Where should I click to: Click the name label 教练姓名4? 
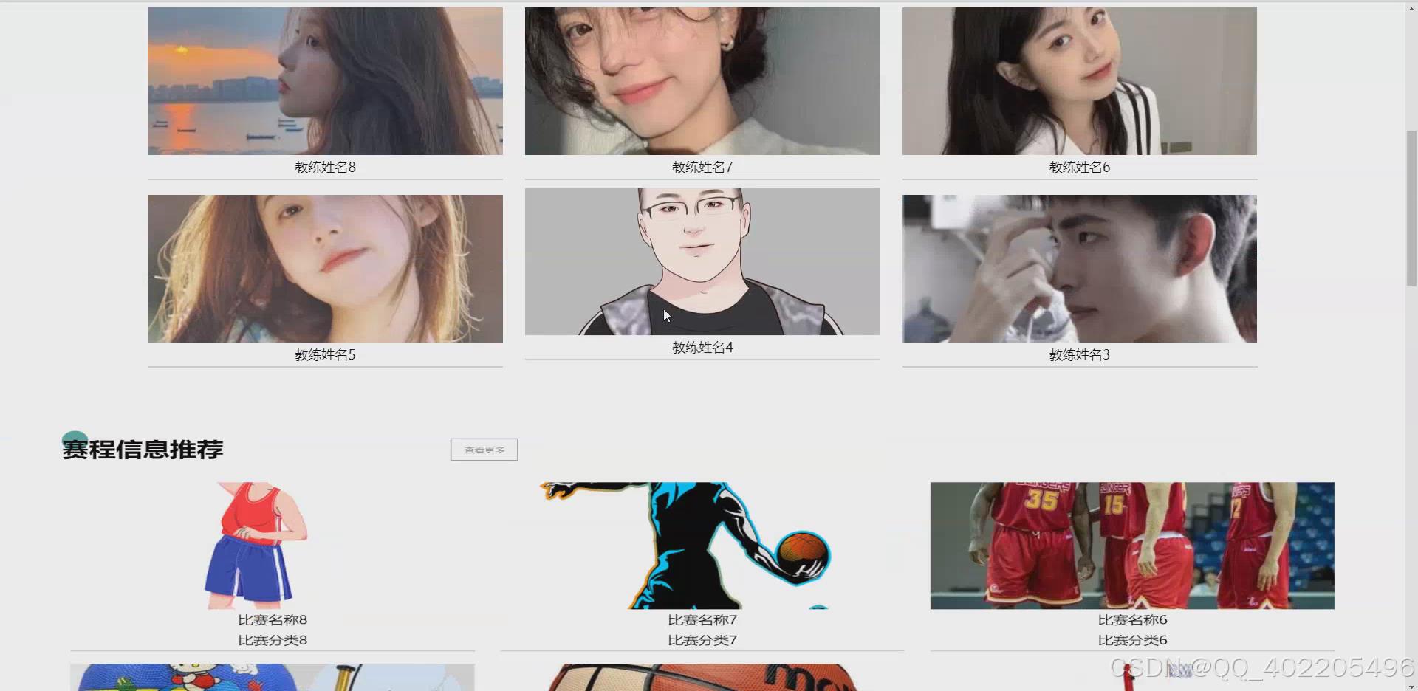coord(702,348)
